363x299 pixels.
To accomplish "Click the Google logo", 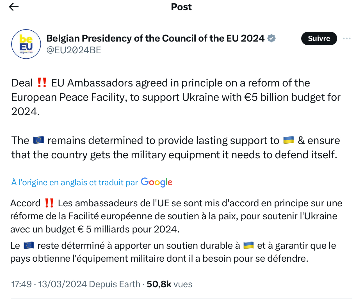I will pos(157,182).
